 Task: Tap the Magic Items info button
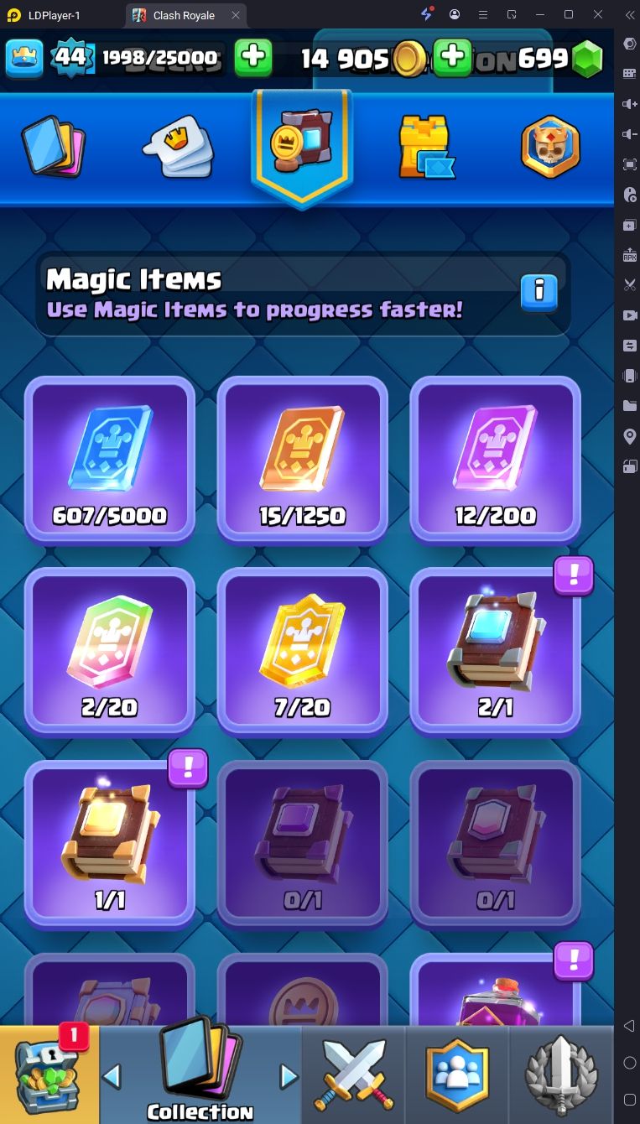pos(539,292)
